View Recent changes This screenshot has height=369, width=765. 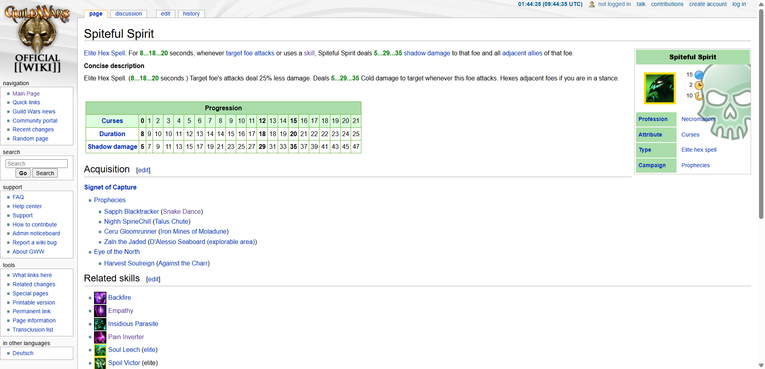tap(33, 129)
